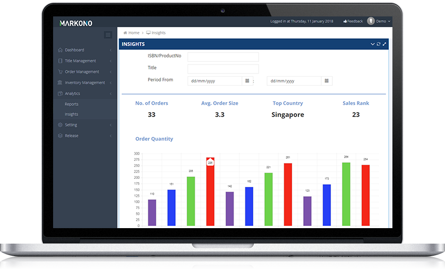Click the 'Logged in at Thursday, 11 January 2018' text
The image size is (445, 271).
302,21
